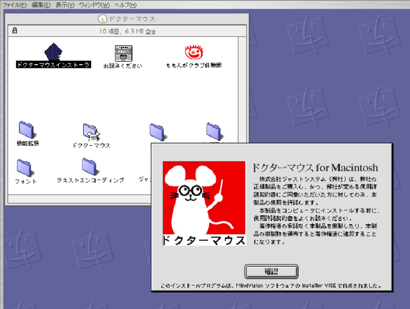Click the ドクターマウス for Macintosh heading
This screenshot has width=410, height=309.
point(315,167)
